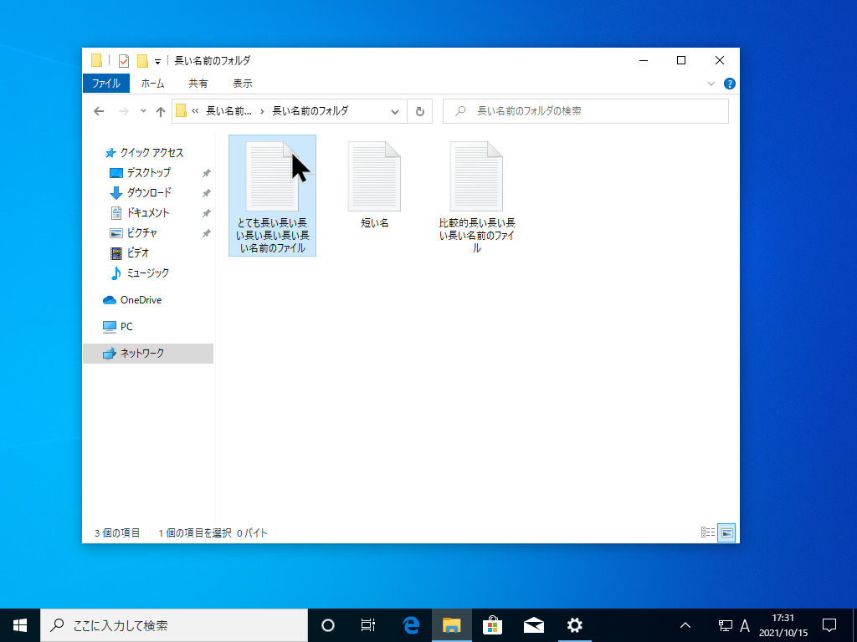857x642 pixels.
Task: Click the New Folder icon in title bar
Action: [x=142, y=60]
